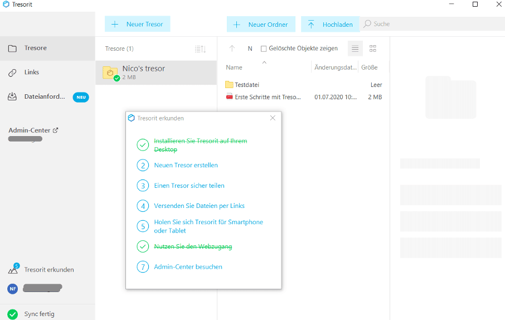Open the Admin-Center besuchen step
The height and width of the screenshot is (320, 505).
click(188, 267)
